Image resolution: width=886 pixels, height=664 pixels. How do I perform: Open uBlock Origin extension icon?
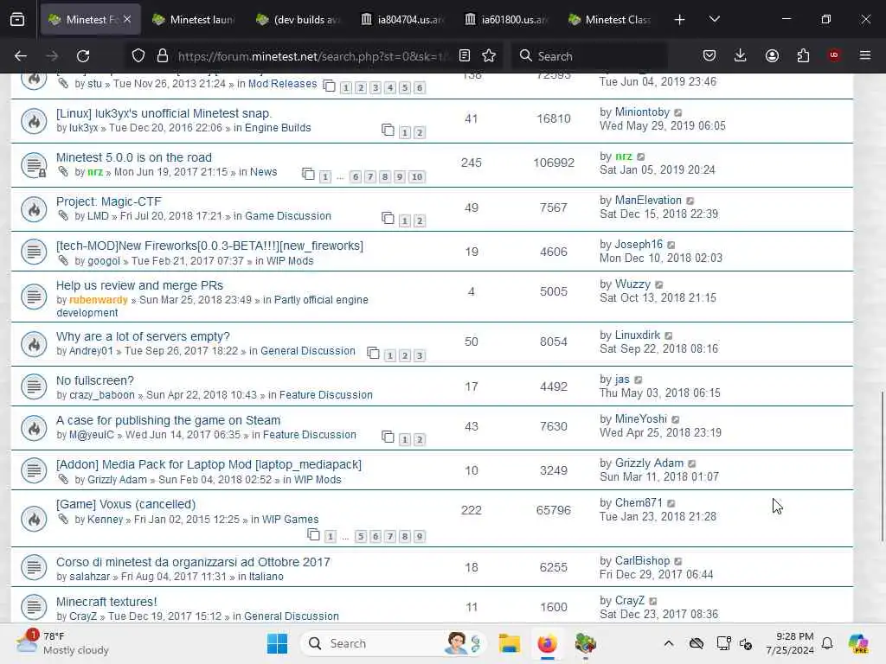tap(834, 55)
